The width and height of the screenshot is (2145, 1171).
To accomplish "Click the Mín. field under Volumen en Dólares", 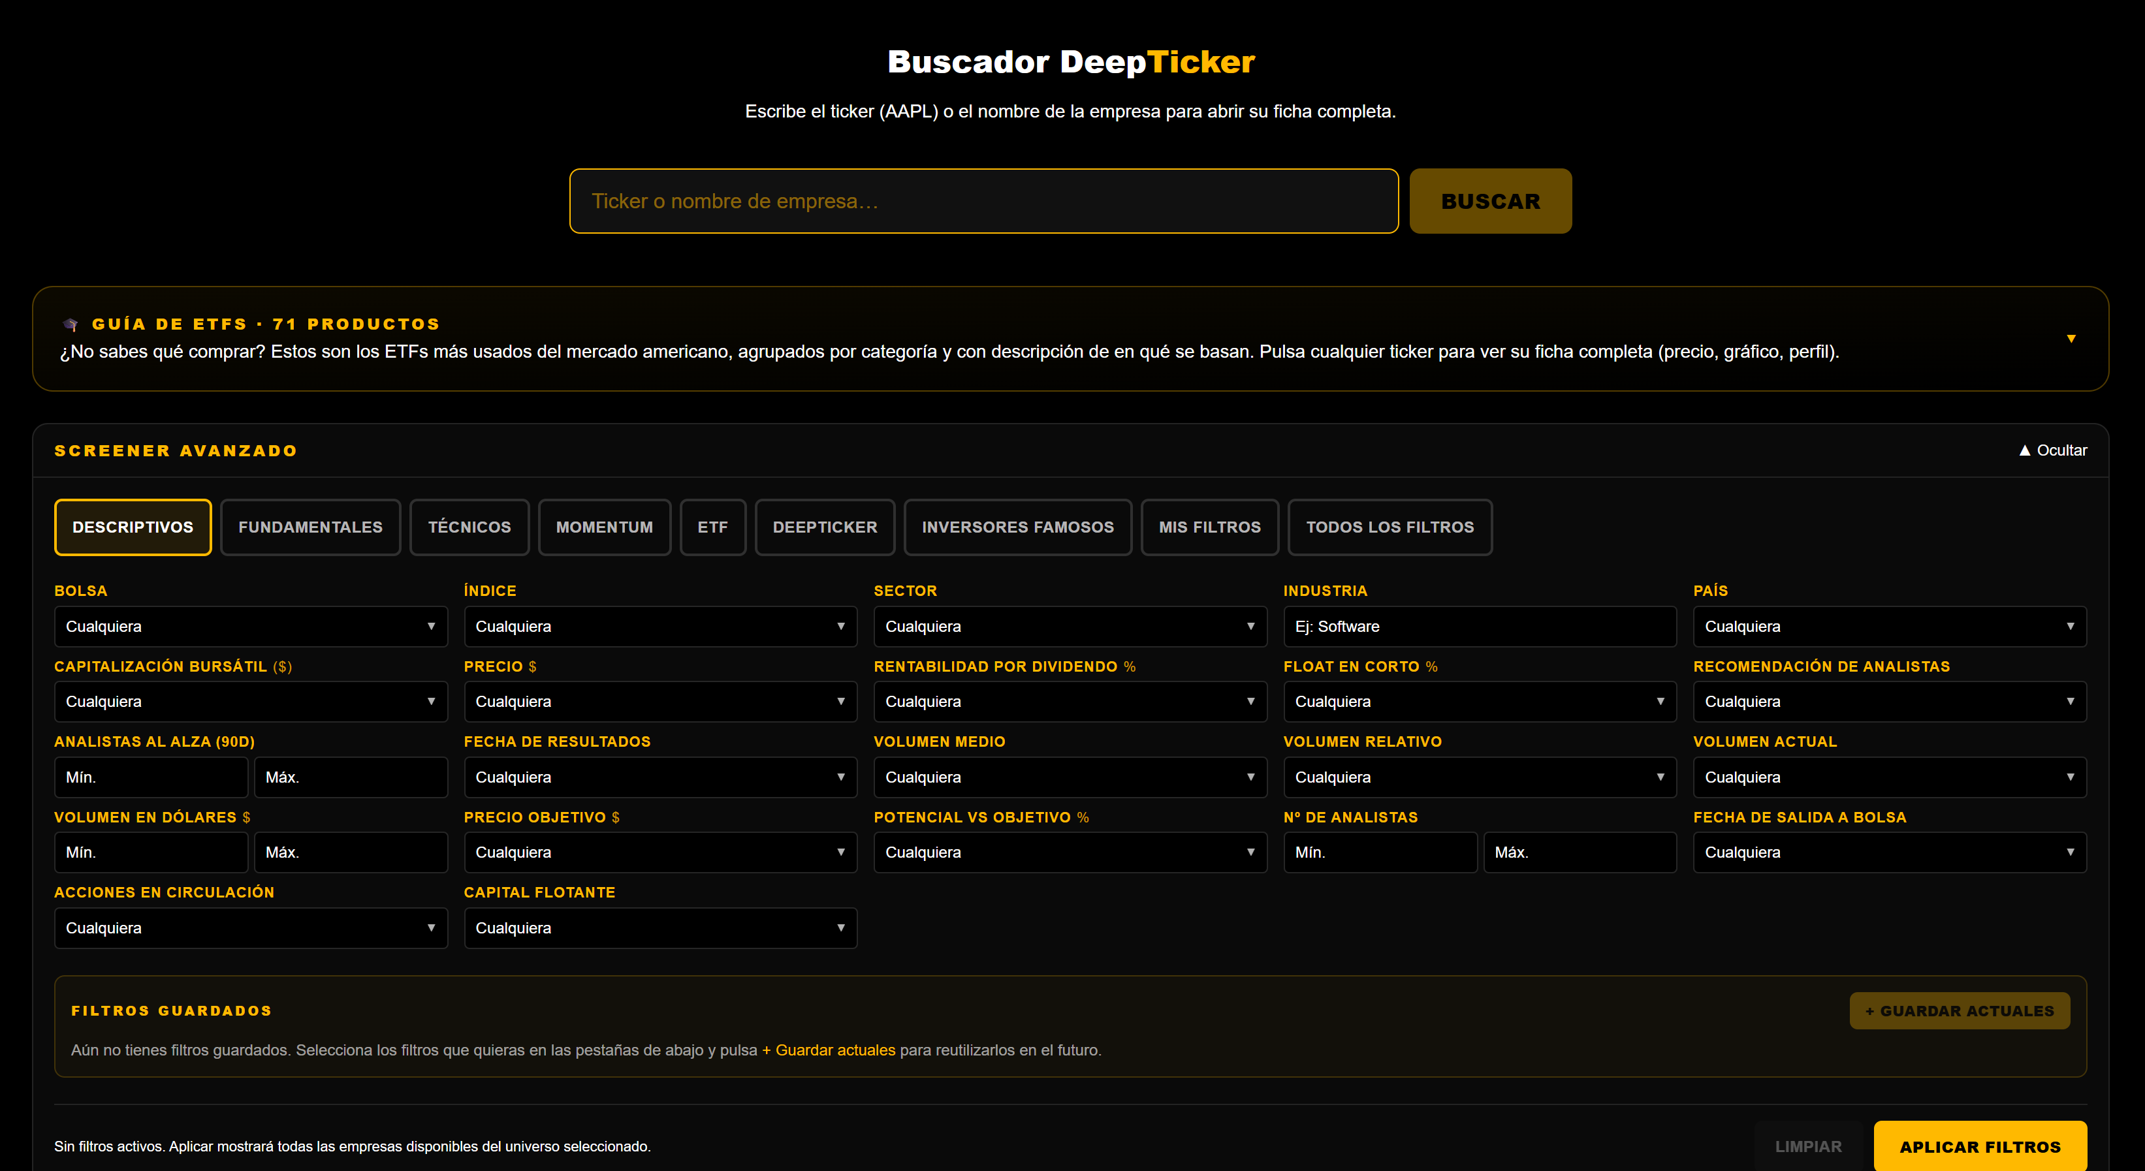I will (x=151, y=852).
